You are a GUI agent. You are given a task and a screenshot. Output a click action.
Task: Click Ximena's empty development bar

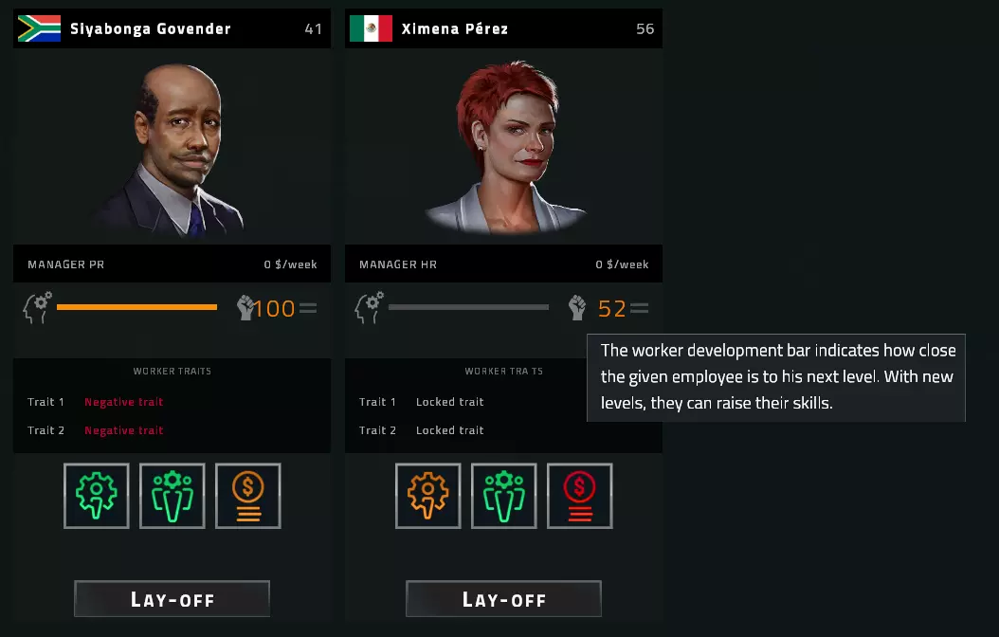pos(468,307)
